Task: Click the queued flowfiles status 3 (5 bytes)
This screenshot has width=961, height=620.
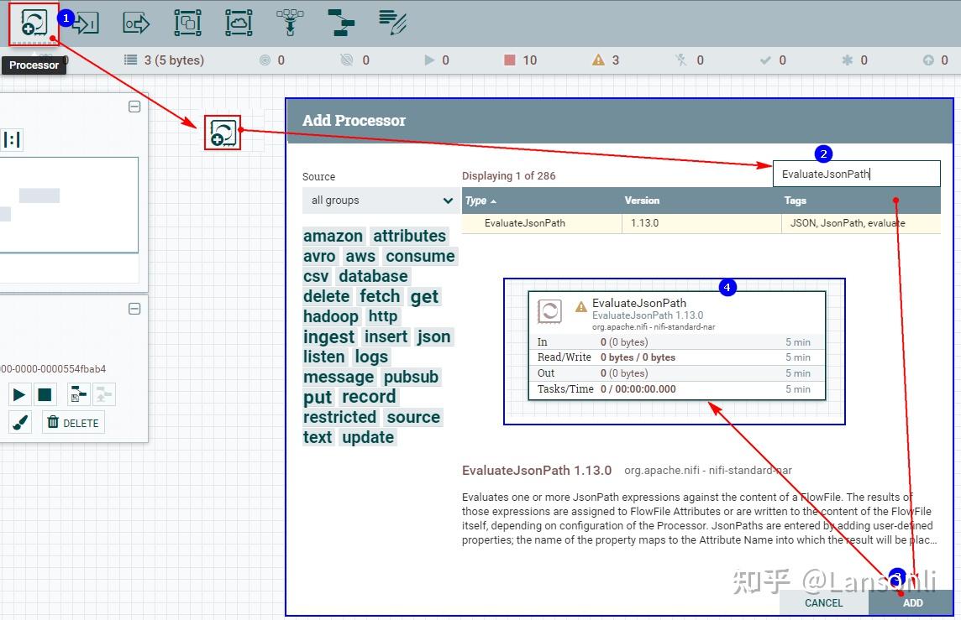Action: [x=165, y=60]
